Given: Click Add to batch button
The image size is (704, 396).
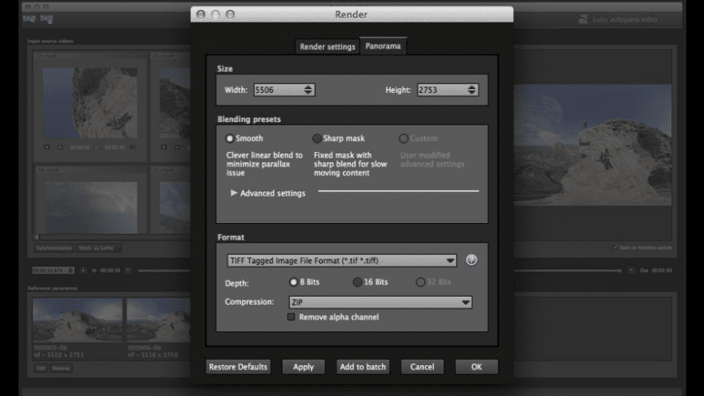Looking at the screenshot, I should 363,367.
